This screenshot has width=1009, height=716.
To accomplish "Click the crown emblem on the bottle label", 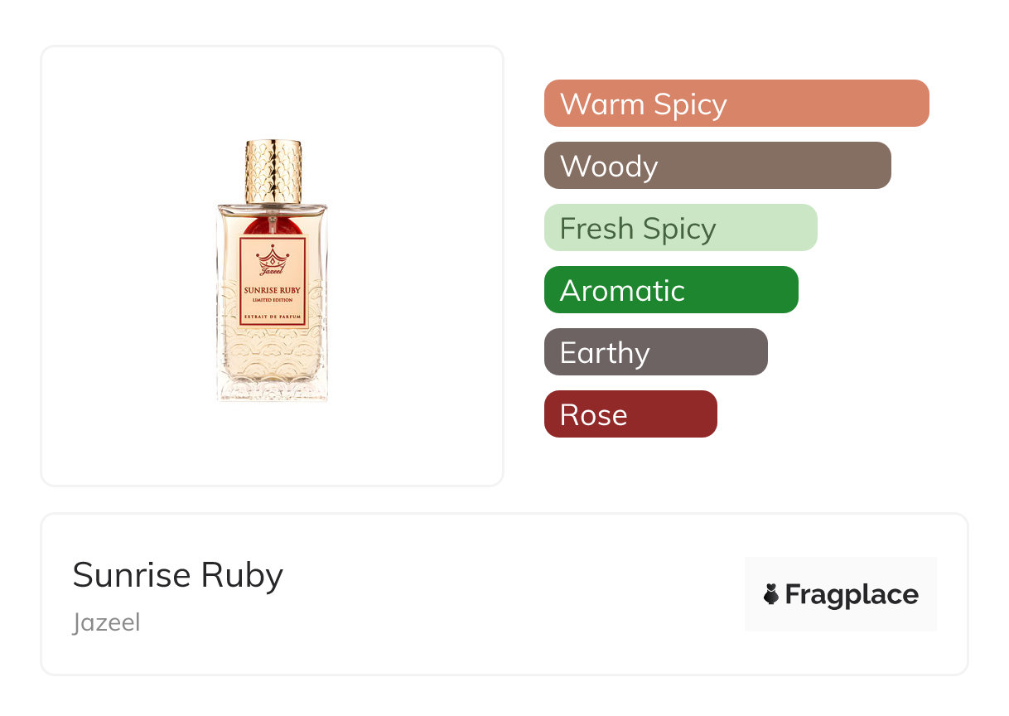I will pos(272,254).
